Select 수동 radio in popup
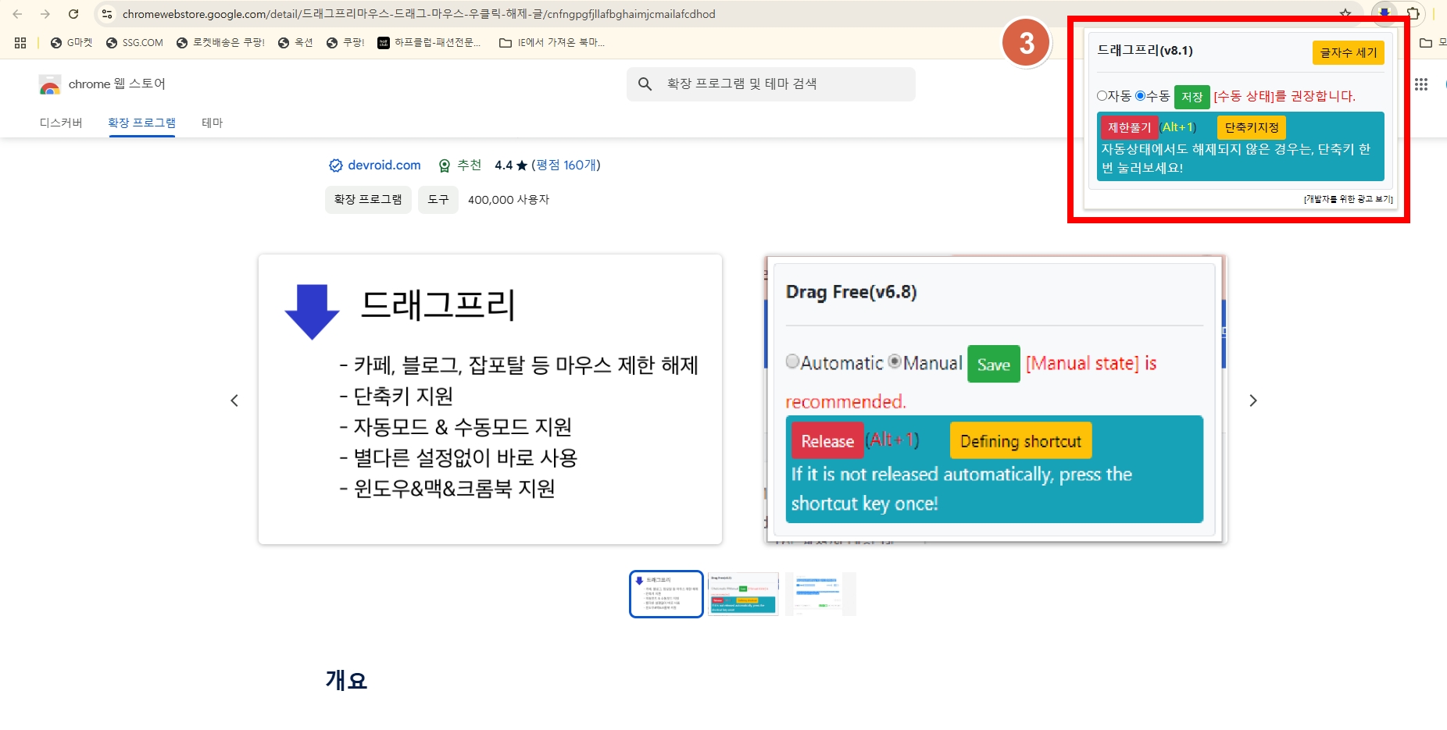Screen dimensions: 1447x730 tap(1140, 96)
